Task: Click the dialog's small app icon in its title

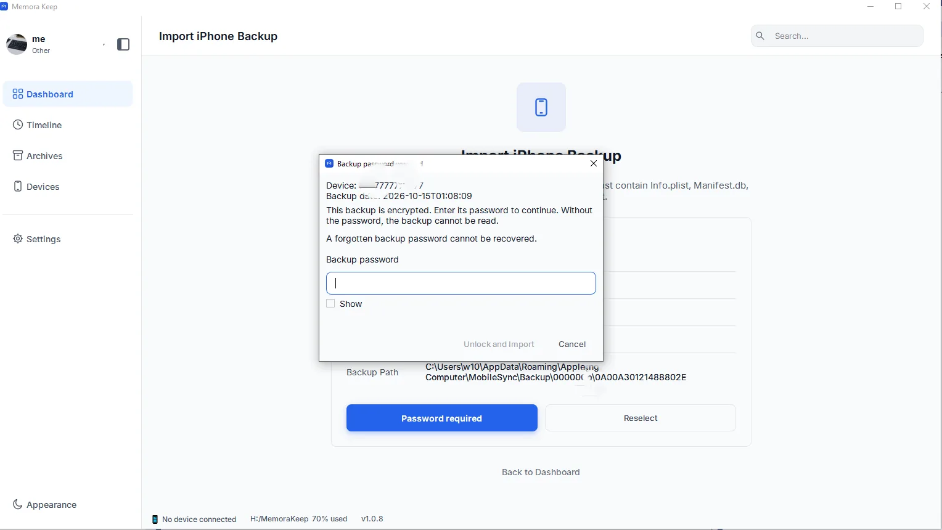Action: (329, 163)
